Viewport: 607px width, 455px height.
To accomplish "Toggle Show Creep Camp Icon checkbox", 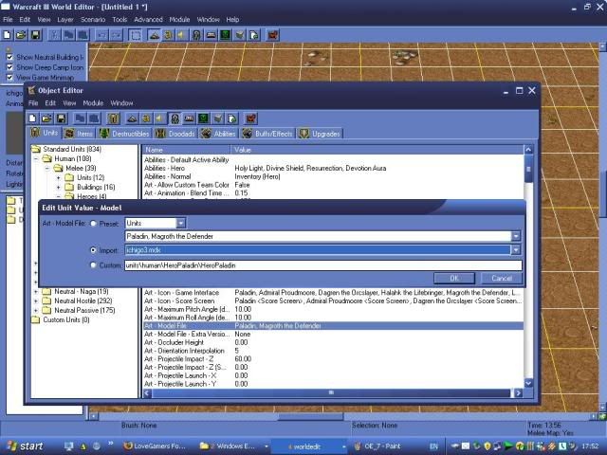I will pyautogui.click(x=9, y=67).
